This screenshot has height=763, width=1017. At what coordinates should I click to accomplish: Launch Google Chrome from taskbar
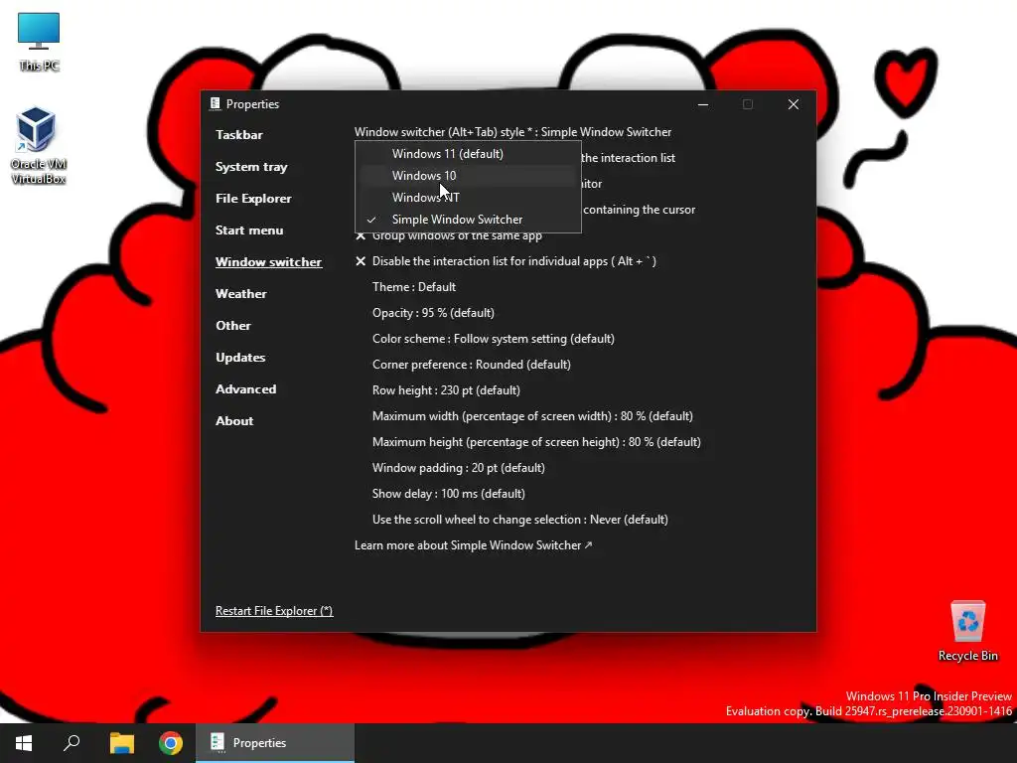[171, 743]
